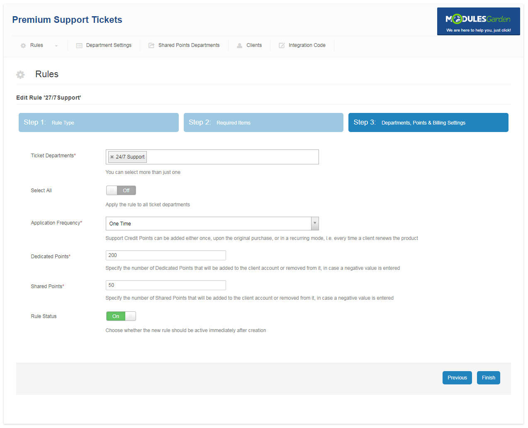
Task: Click the Integration Code edit icon
Action: tap(282, 46)
